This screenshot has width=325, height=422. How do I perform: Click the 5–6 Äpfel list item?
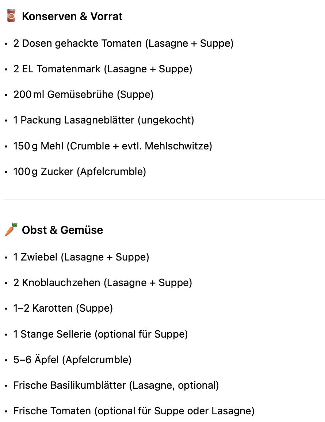tap(72, 360)
